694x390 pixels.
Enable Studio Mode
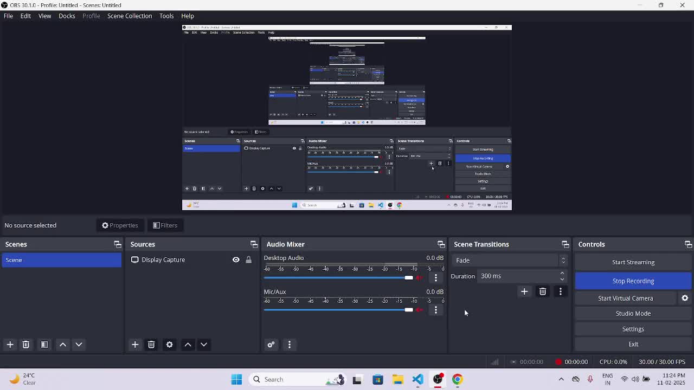[633, 314]
